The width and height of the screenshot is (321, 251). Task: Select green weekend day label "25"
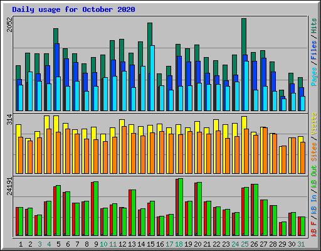245,244
